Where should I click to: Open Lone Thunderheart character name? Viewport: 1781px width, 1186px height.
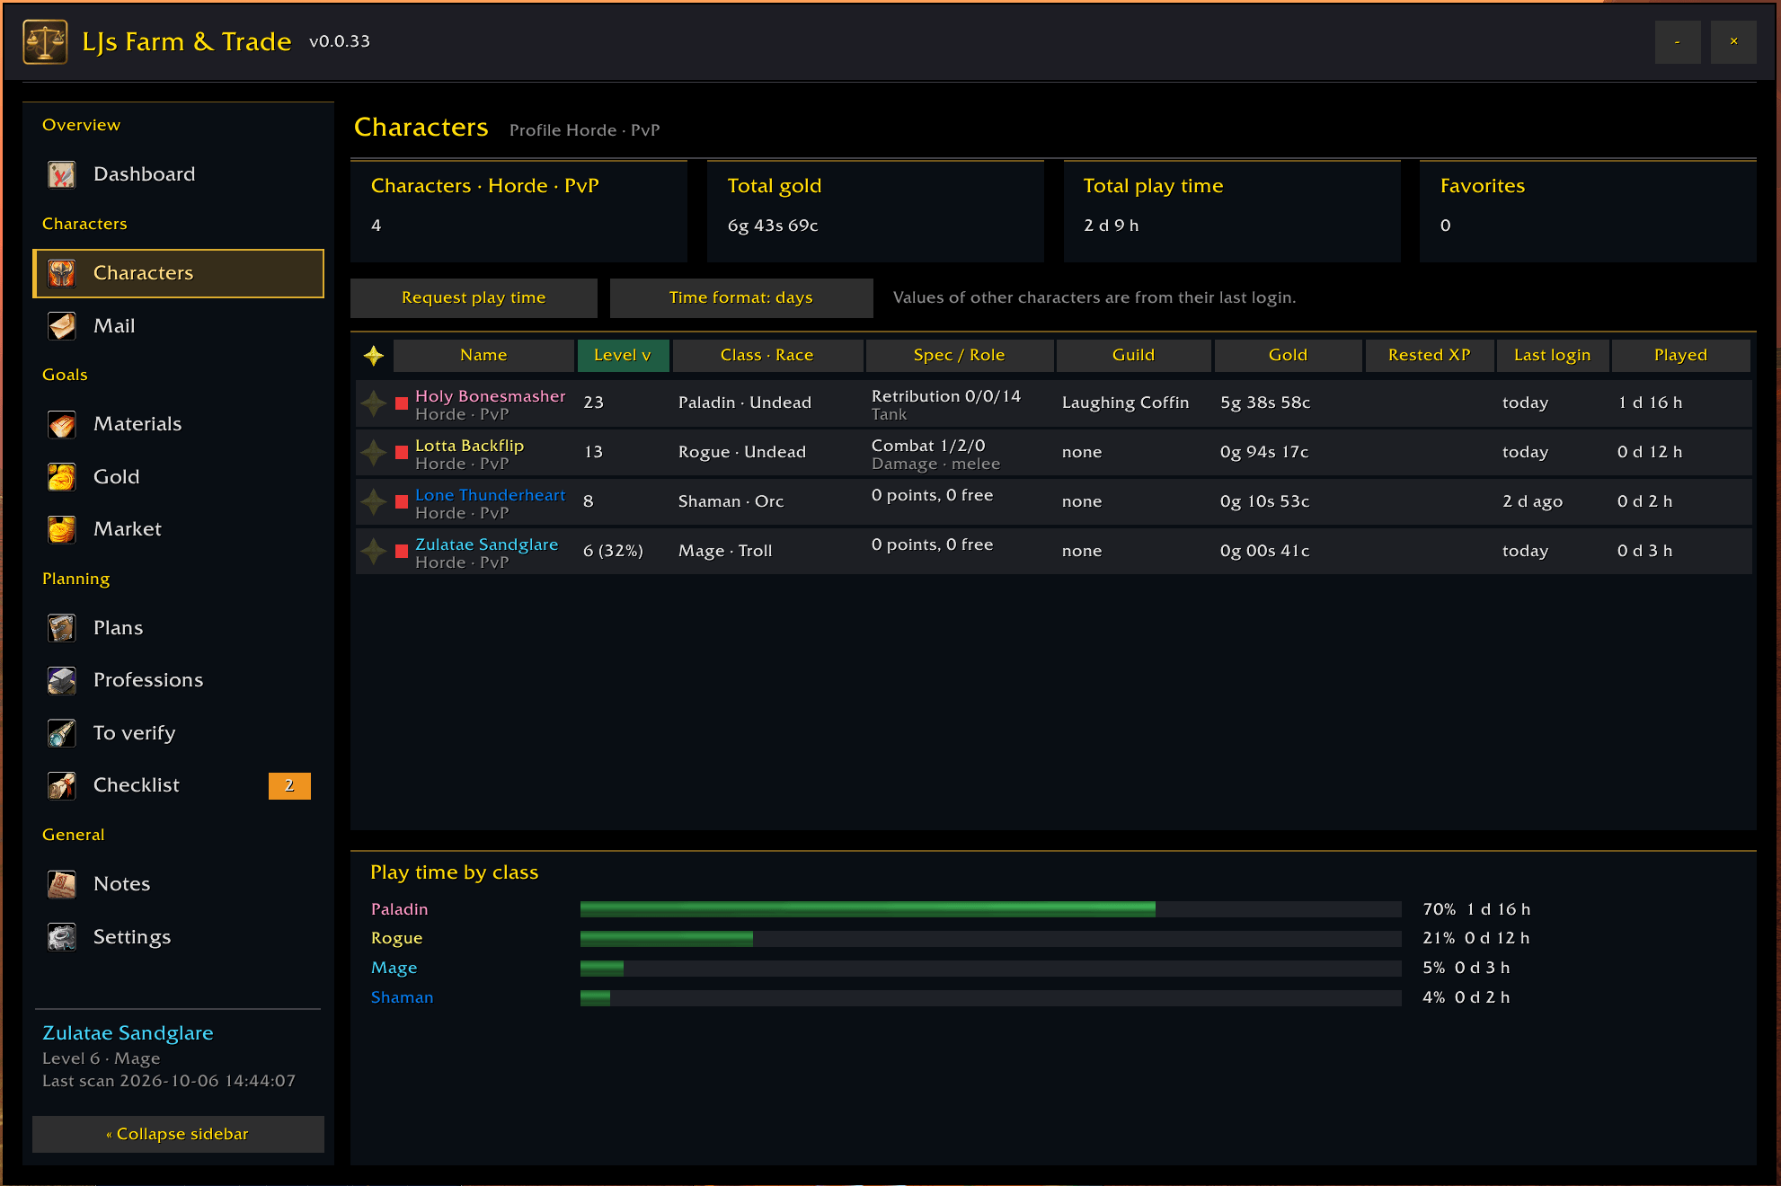pyautogui.click(x=491, y=495)
